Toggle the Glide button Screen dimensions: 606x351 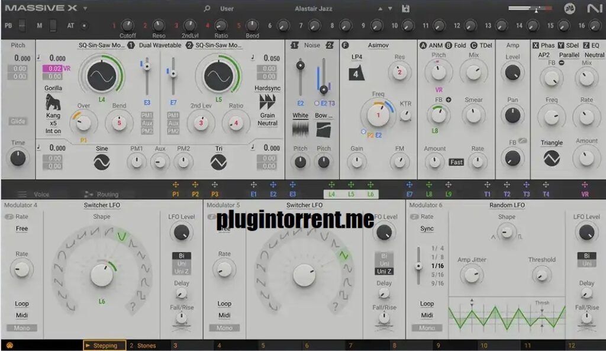point(18,121)
